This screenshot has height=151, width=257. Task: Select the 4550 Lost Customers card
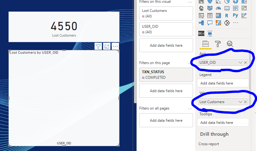[x=64, y=27]
